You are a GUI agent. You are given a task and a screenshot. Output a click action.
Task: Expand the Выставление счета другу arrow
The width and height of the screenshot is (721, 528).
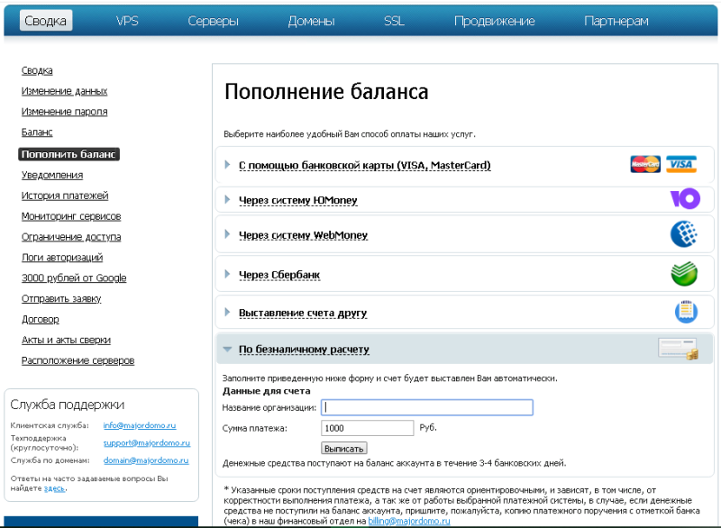pos(227,312)
